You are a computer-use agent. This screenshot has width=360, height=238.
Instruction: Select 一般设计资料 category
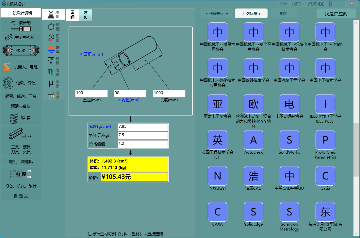(21, 13)
